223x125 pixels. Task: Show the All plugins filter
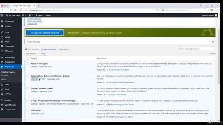[x=26, y=49]
